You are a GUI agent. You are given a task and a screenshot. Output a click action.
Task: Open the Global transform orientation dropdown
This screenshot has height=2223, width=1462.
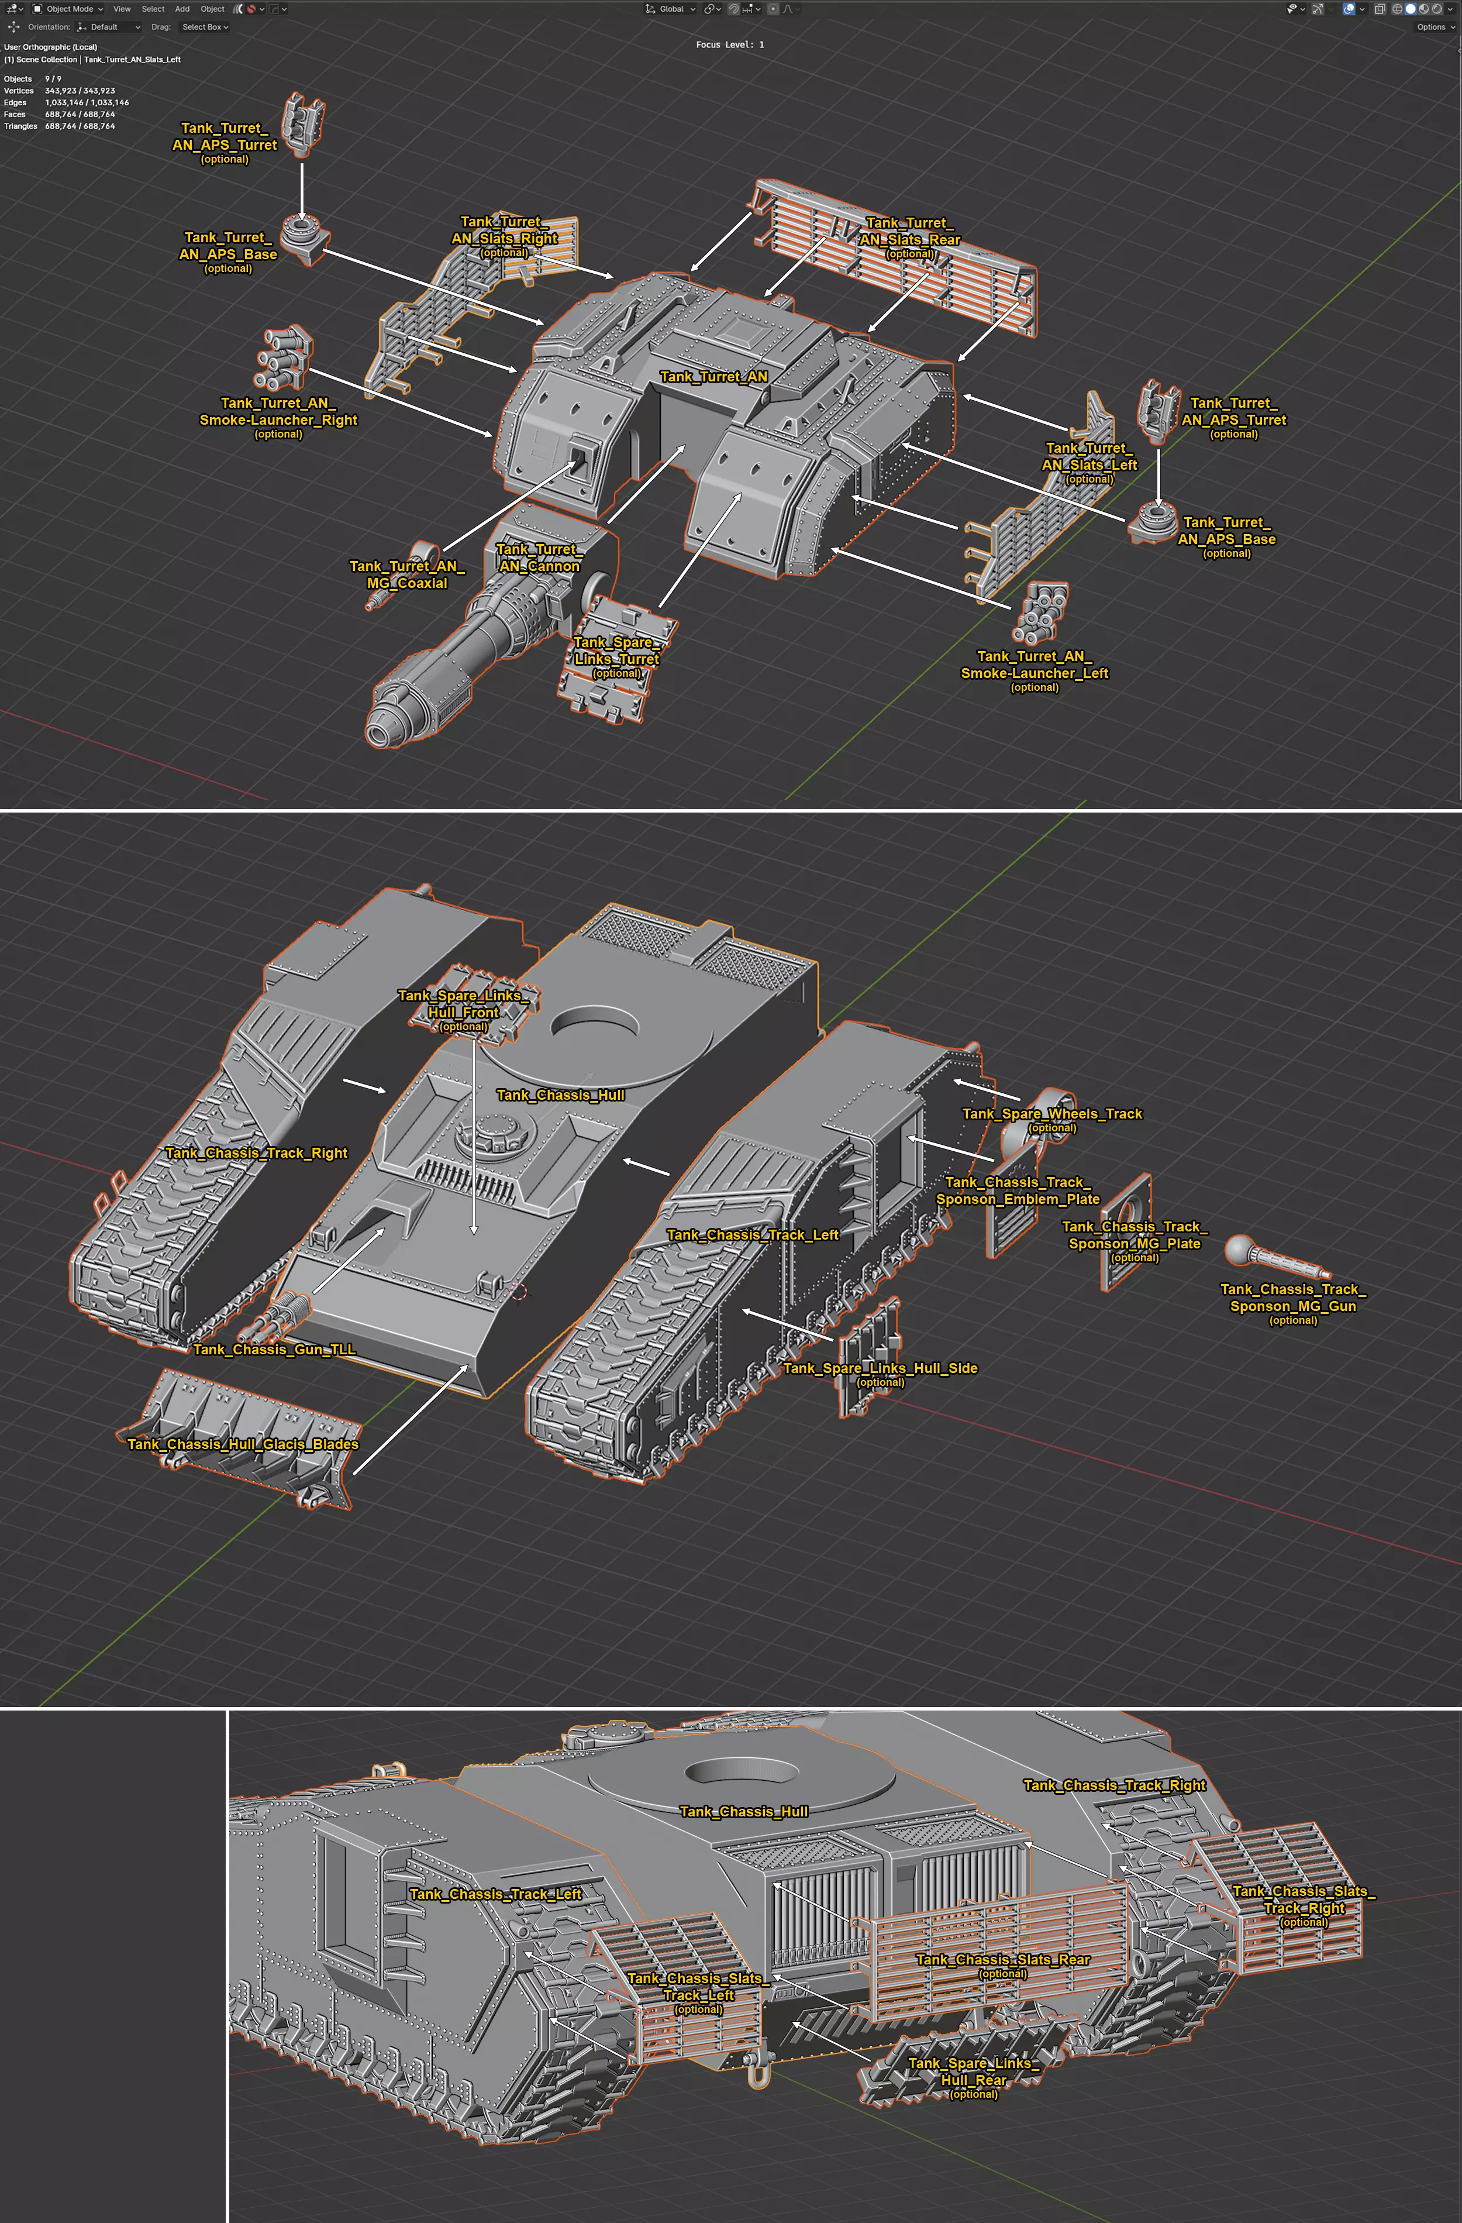(x=670, y=8)
